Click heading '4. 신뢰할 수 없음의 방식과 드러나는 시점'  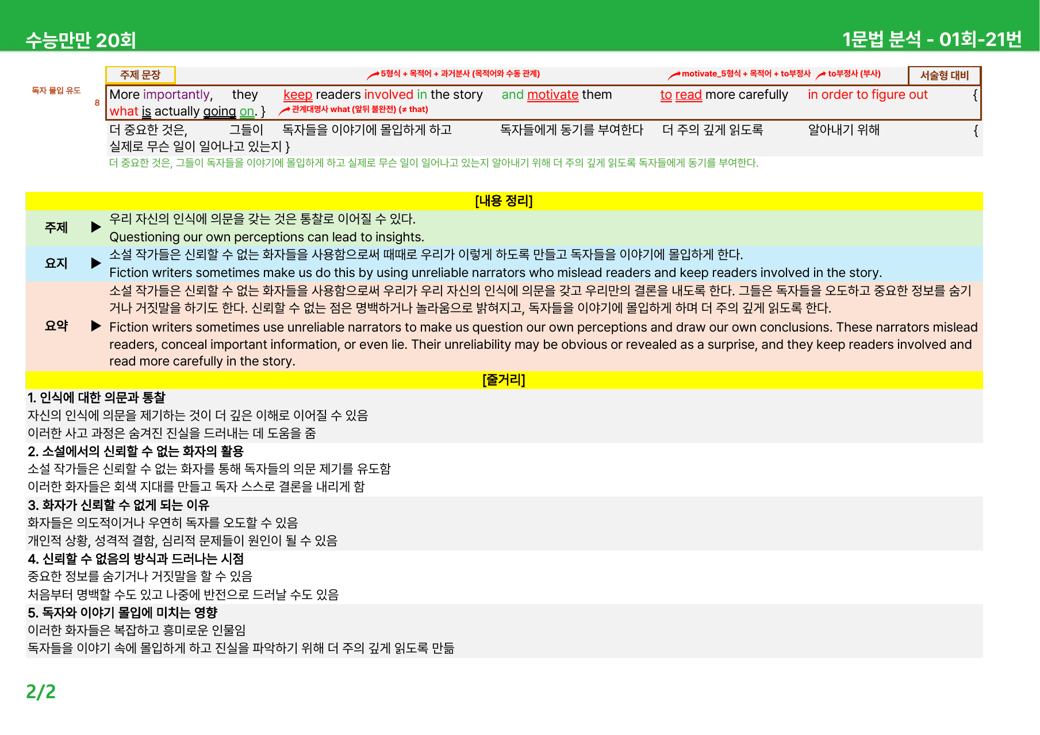pos(136,559)
